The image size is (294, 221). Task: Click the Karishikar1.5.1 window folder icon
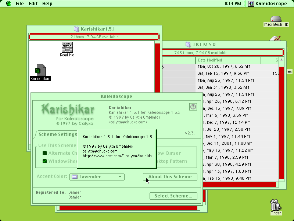click(x=76, y=29)
